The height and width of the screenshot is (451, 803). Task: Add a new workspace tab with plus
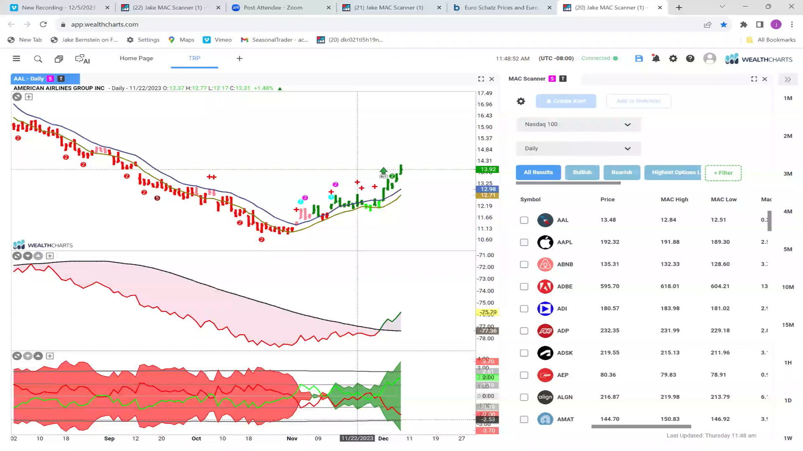click(x=240, y=58)
